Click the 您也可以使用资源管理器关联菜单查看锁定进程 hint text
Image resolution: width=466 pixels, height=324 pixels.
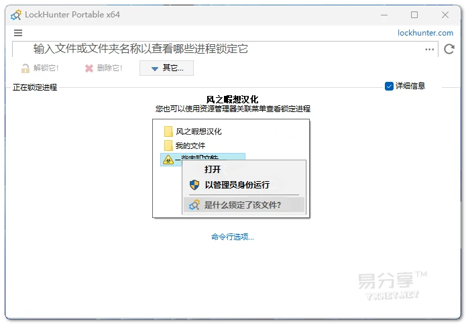(233, 109)
